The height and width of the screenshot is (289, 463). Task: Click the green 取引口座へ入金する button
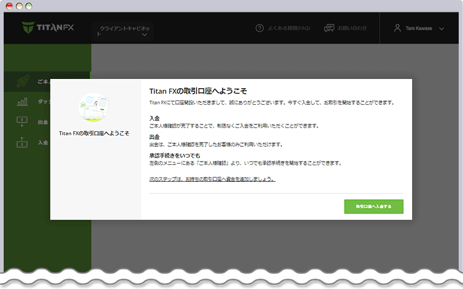373,206
